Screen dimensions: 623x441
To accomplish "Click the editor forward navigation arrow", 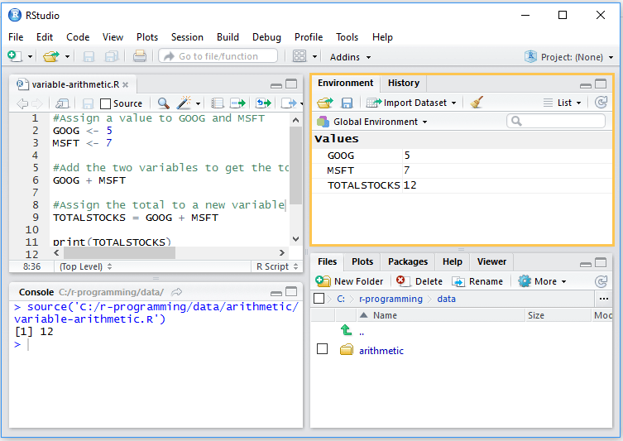I will (x=37, y=103).
